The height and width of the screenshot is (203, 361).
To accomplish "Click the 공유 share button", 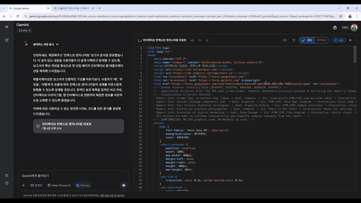I will point(338,40).
